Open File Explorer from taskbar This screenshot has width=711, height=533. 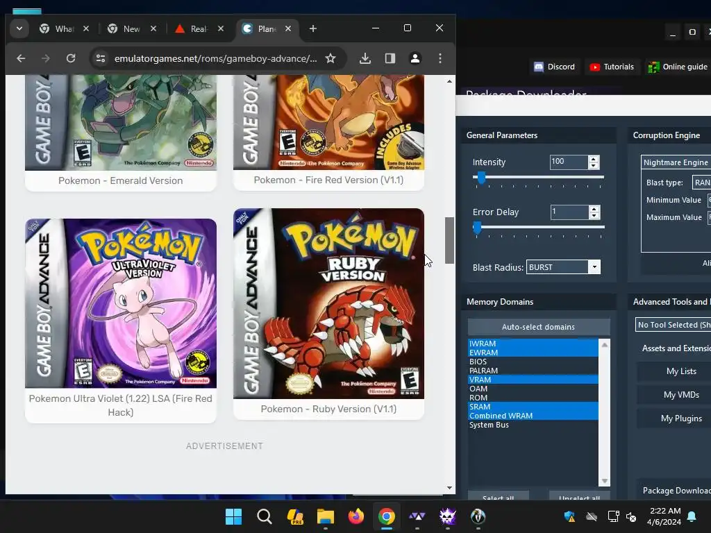tap(325, 516)
